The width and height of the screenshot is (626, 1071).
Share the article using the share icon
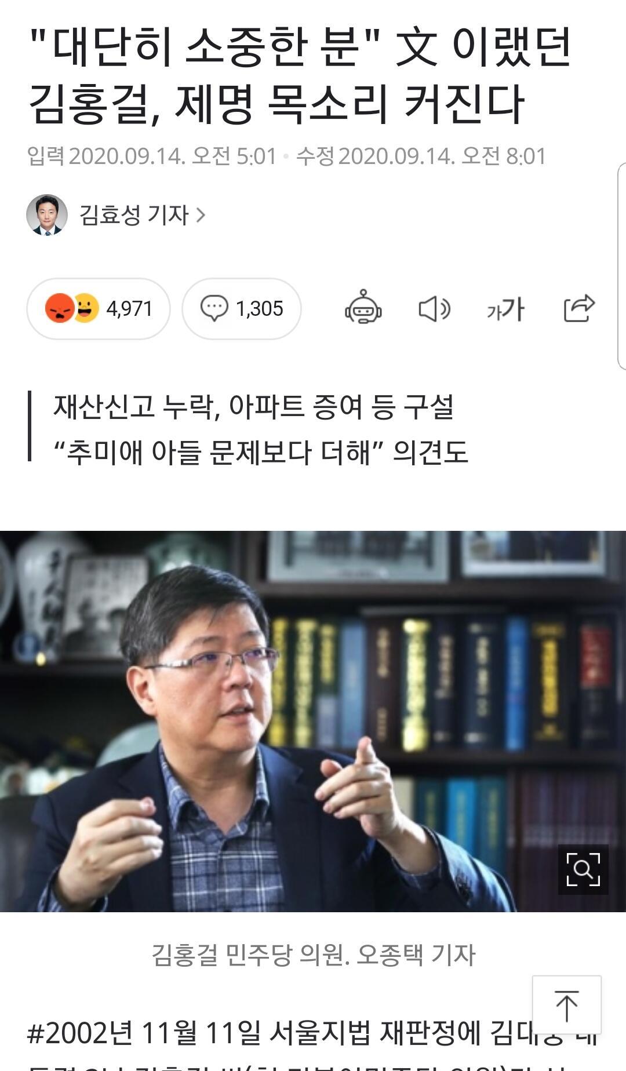(579, 308)
